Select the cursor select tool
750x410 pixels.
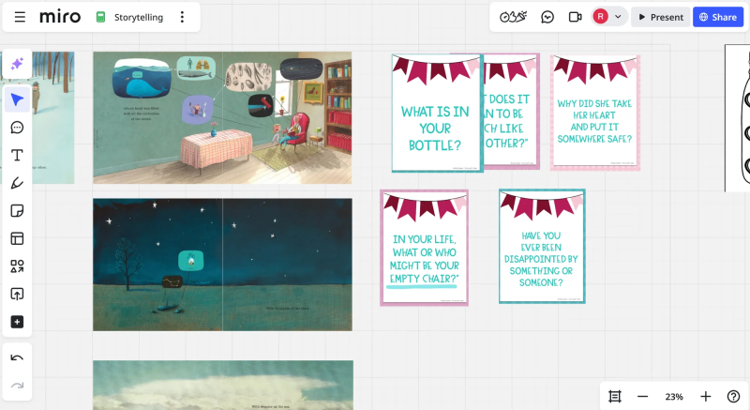click(17, 99)
